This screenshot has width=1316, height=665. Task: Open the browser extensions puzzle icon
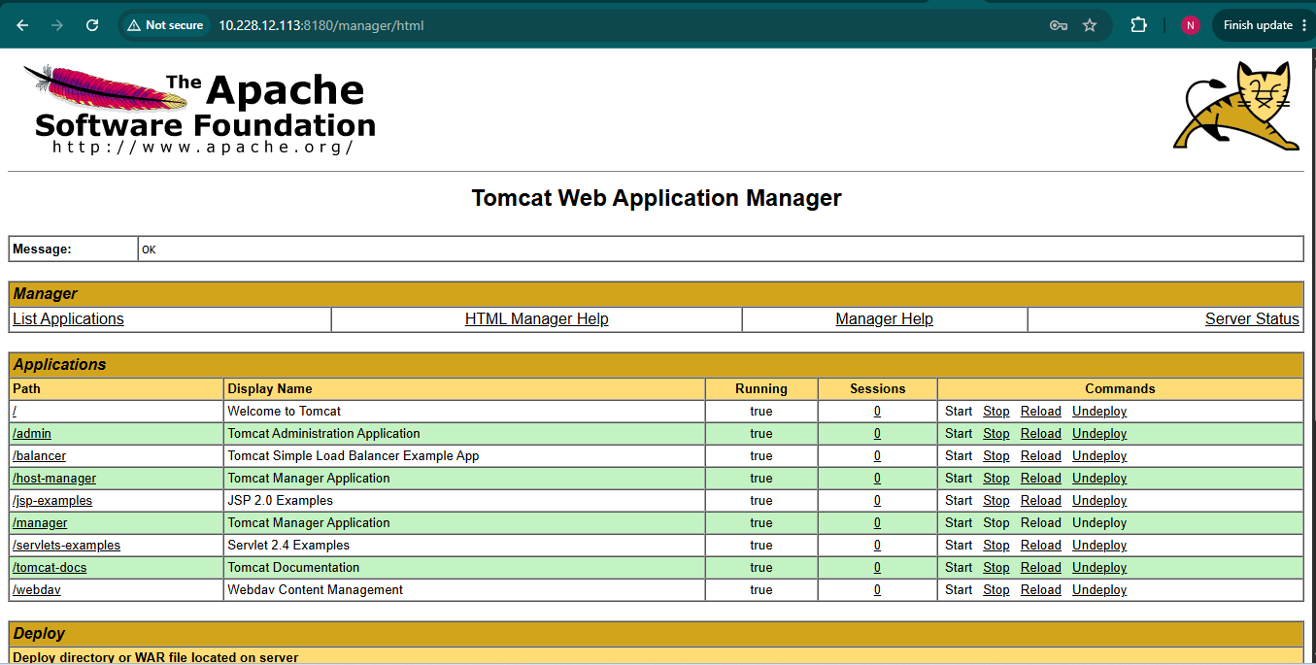click(1138, 25)
